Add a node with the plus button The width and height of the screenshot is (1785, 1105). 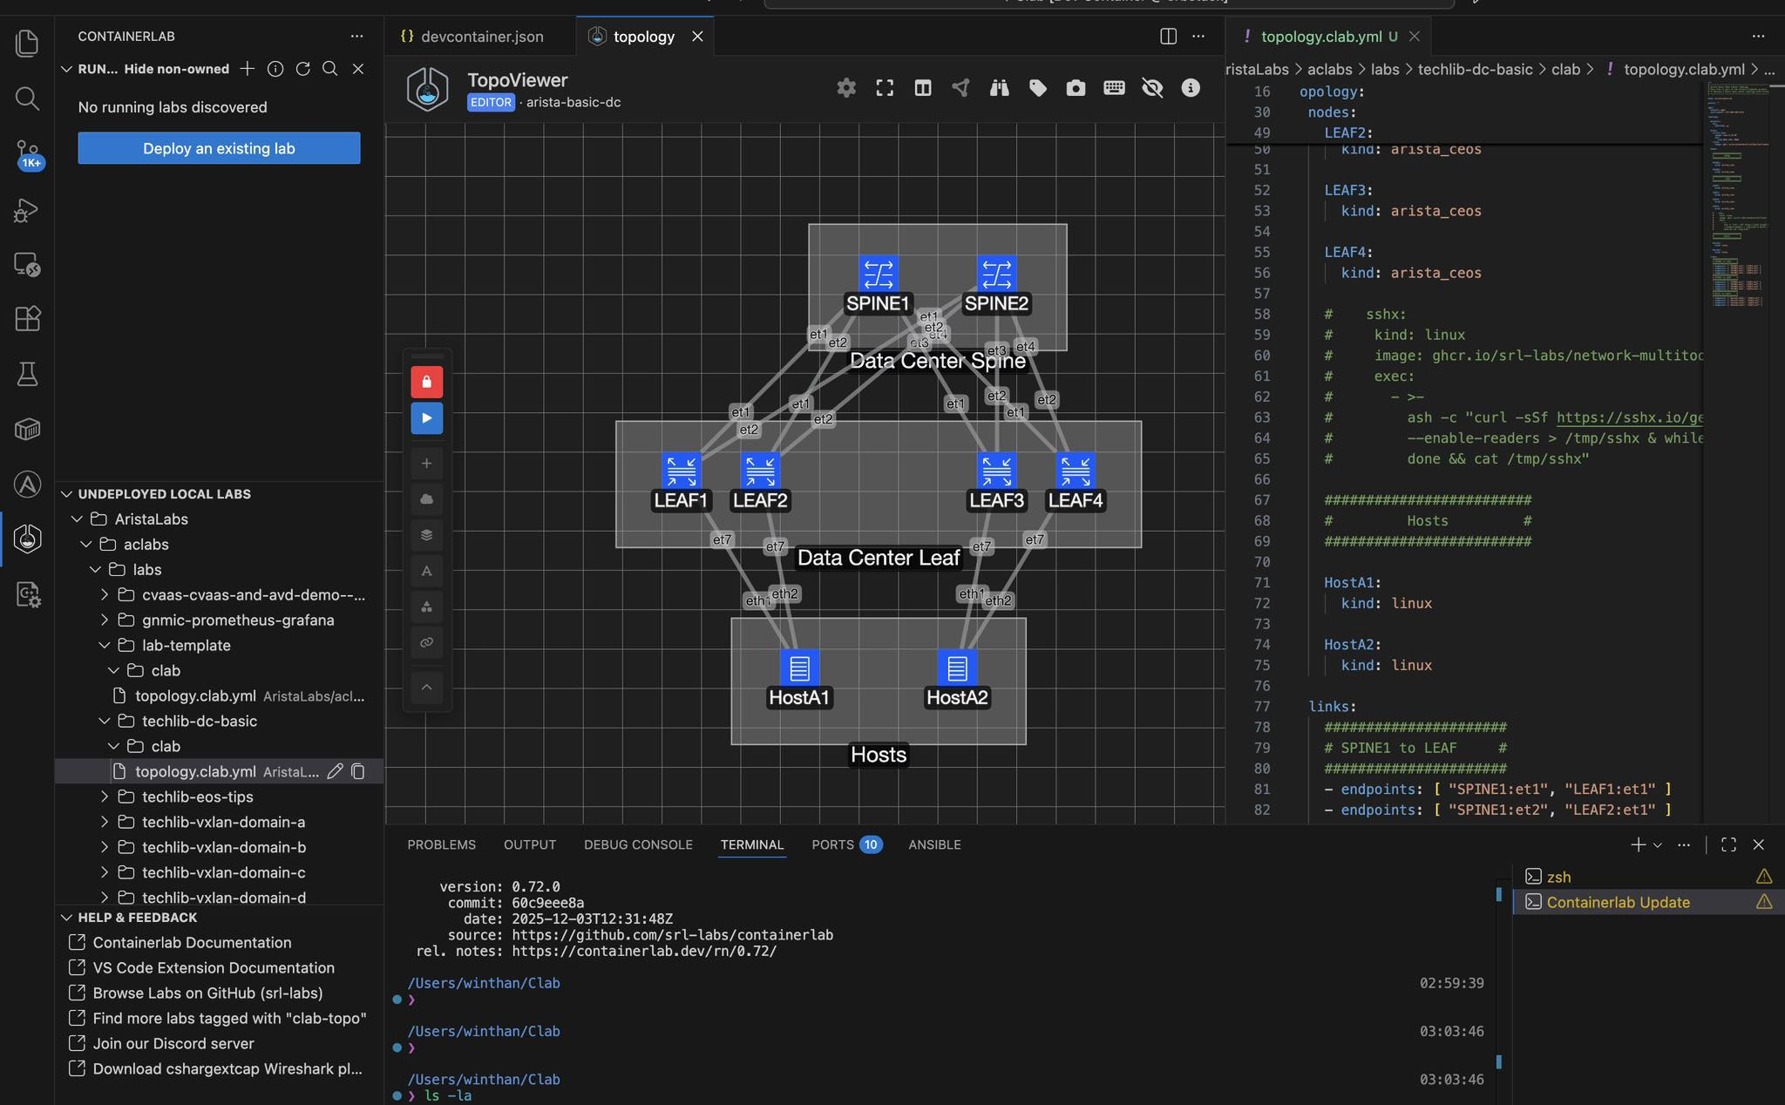(427, 464)
